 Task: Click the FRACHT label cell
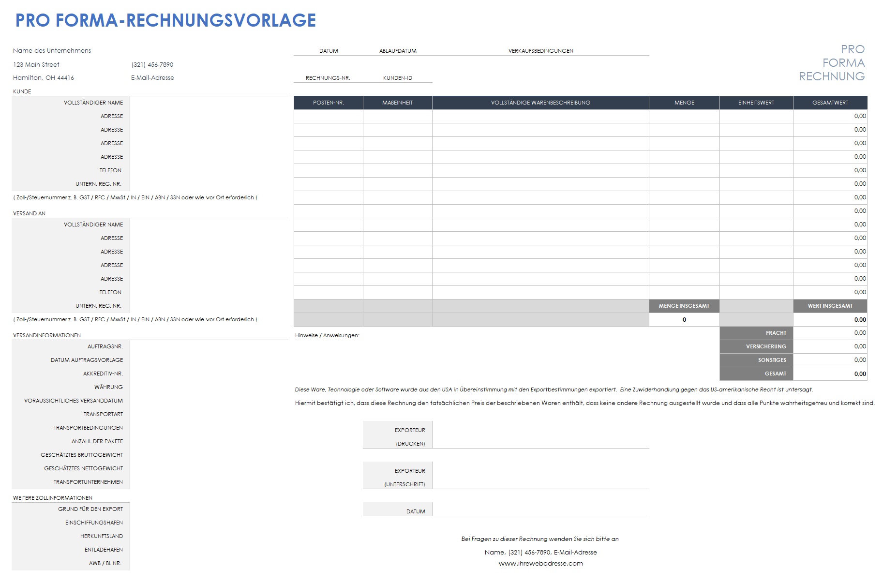click(756, 333)
